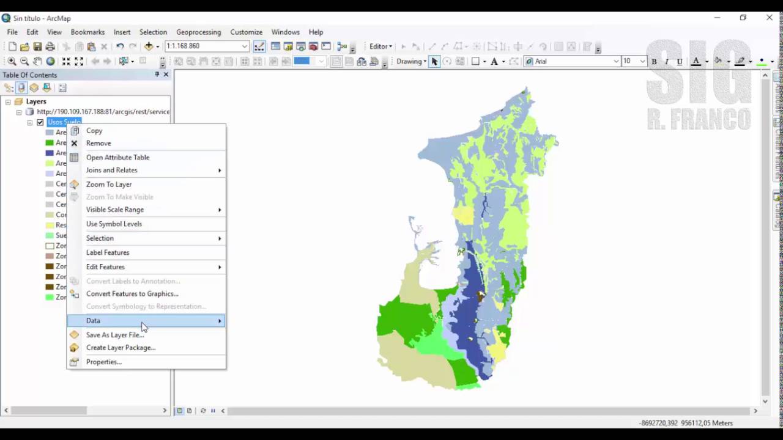Viewport: 783px width, 440px height.
Task: Select the Zoom In tool
Action: point(12,61)
